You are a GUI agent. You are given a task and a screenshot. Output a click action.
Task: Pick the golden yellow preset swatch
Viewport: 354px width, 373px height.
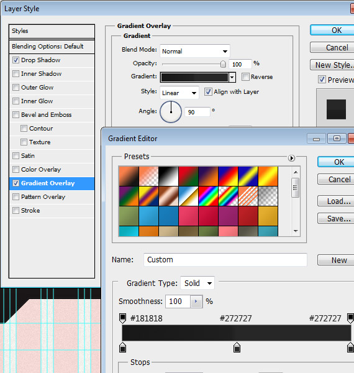[268, 216]
